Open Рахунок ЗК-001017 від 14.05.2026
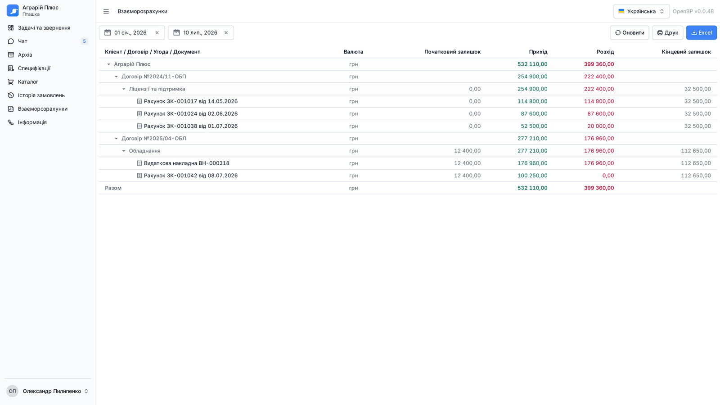 [191, 101]
